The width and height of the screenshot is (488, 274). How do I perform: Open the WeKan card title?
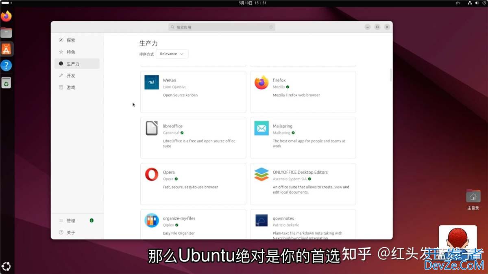(x=170, y=80)
